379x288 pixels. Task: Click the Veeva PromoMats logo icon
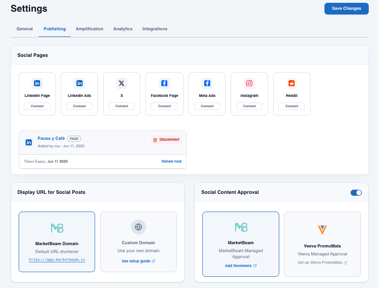(x=322, y=230)
